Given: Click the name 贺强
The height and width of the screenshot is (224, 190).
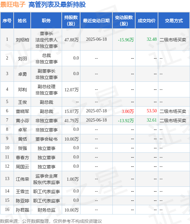Looking at the screenshot, I should 22,148.
